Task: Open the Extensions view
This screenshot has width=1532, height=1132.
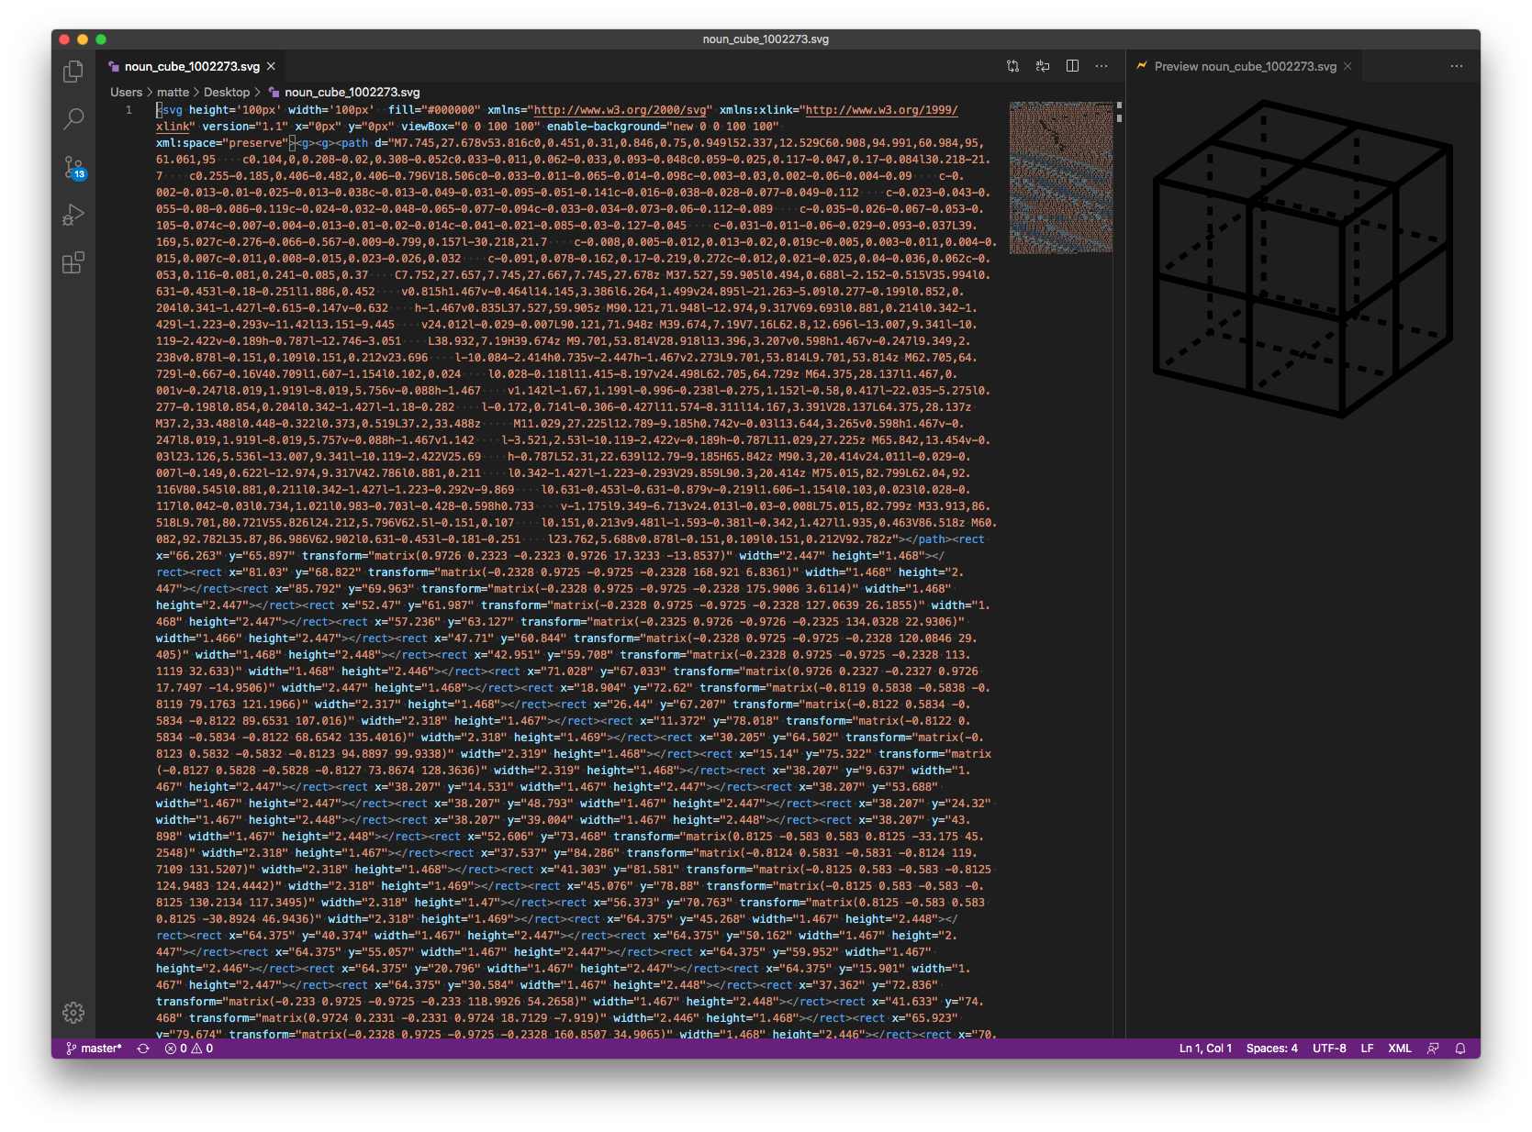Action: coord(73,263)
